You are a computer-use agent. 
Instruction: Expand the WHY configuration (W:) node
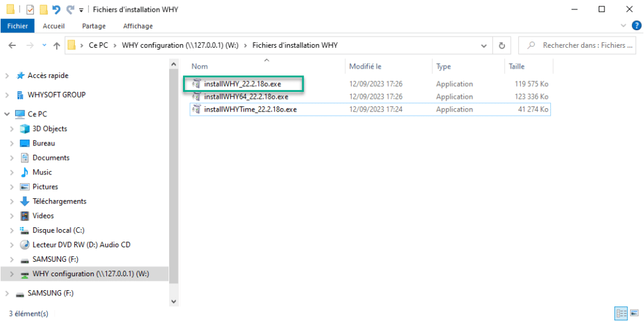(x=13, y=274)
